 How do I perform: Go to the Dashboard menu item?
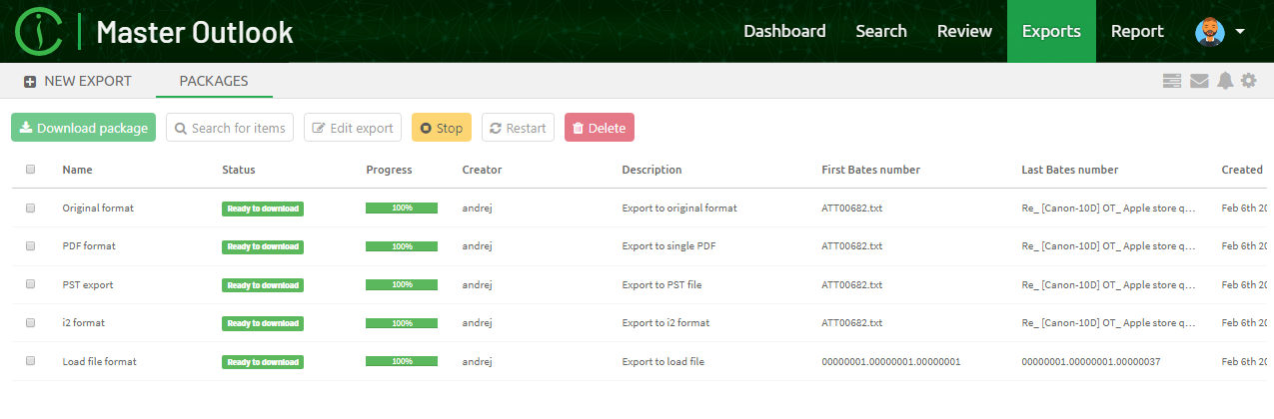pos(784,31)
